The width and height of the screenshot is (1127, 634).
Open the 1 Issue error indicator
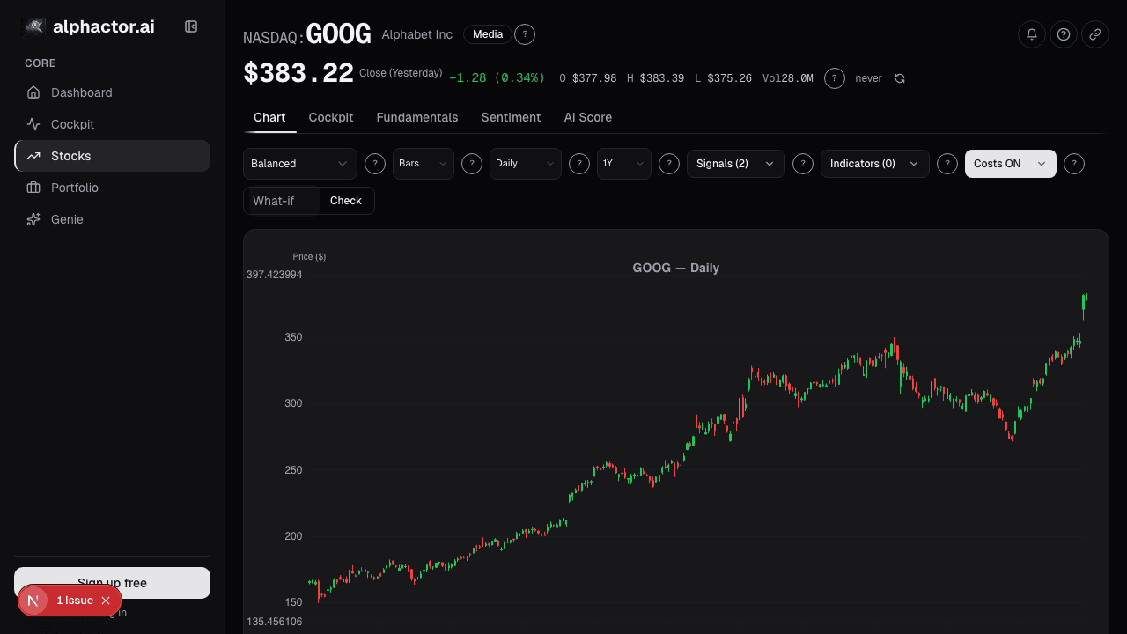pyautogui.click(x=75, y=601)
